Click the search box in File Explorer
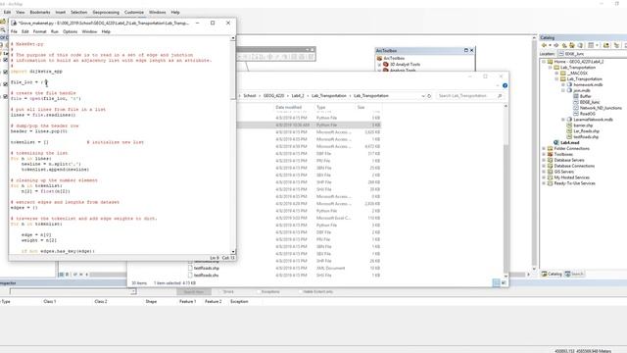 (x=469, y=96)
